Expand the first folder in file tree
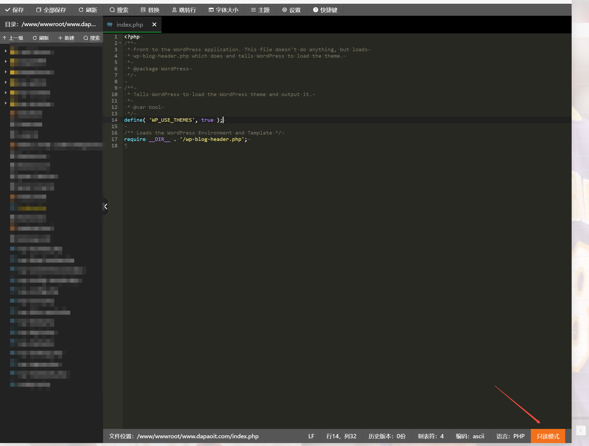Image resolution: width=589 pixels, height=446 pixels. pos(6,51)
